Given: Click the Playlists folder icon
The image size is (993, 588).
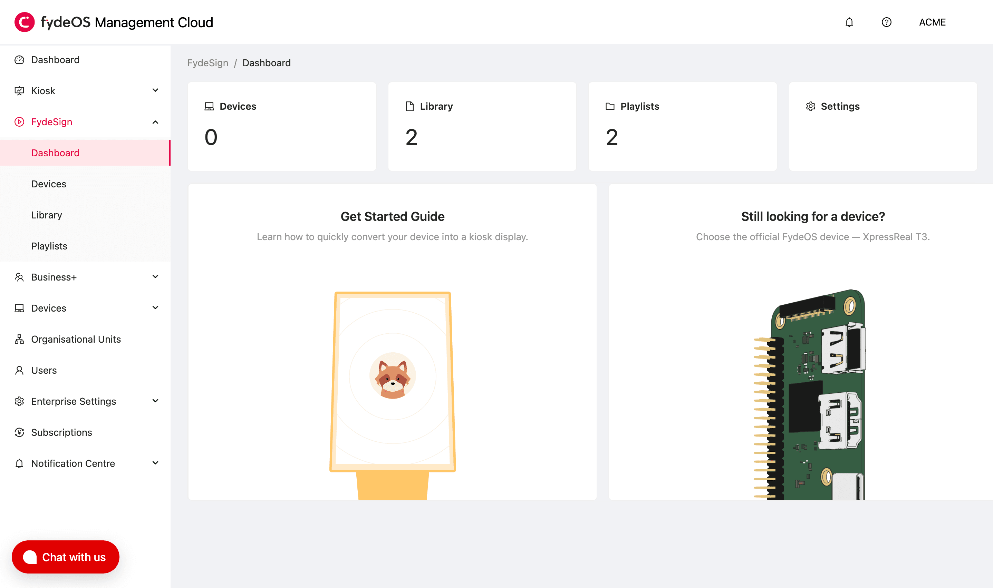Looking at the screenshot, I should (610, 106).
